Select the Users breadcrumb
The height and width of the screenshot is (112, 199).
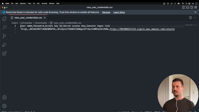[15, 23]
